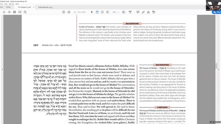Close the 03 Shabbat 2.pdf tab

34,7
